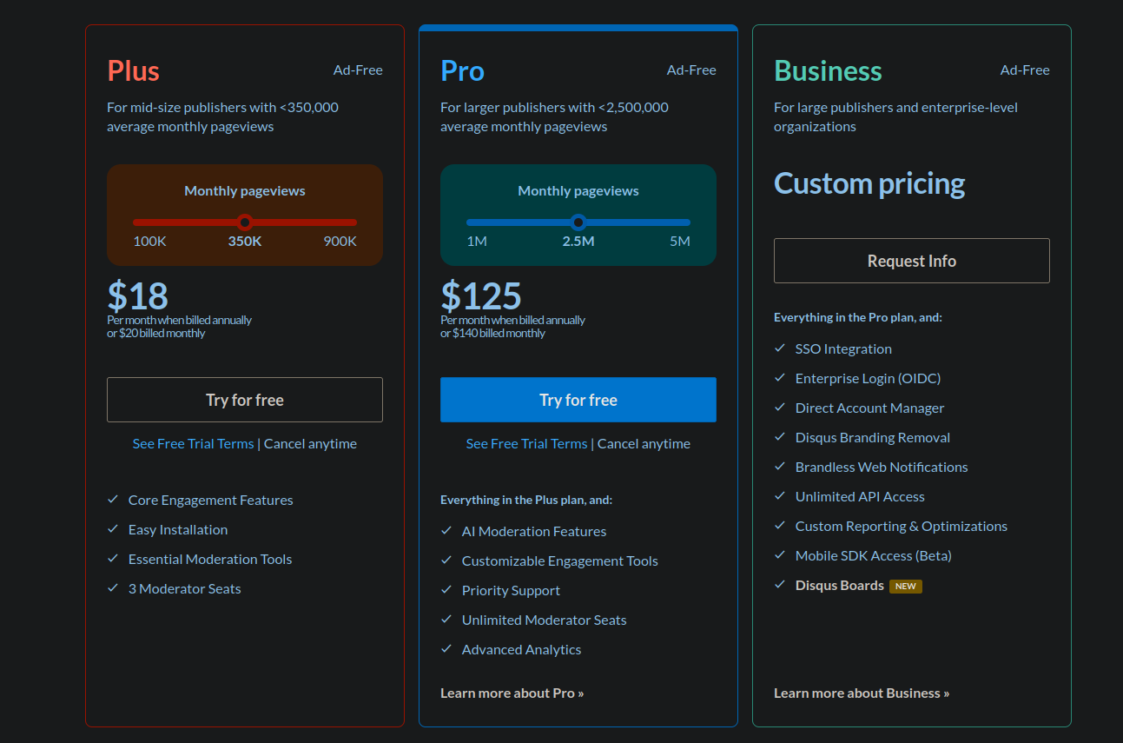1123x743 pixels.
Task: Click the checkmark next to Priority Support
Action: [x=446, y=590]
